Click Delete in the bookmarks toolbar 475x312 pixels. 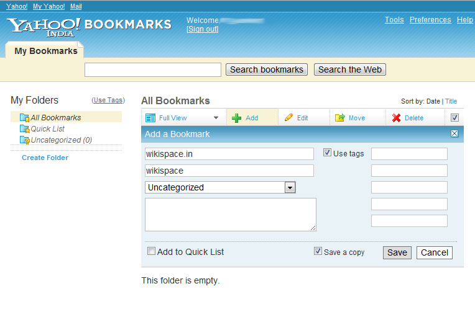[x=414, y=118]
